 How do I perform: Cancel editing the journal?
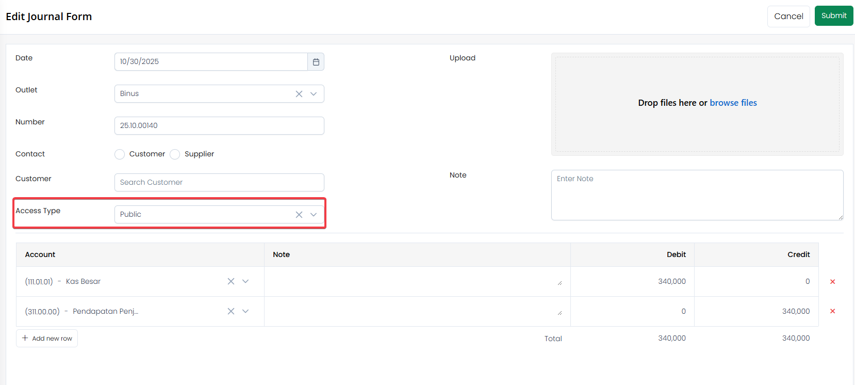788,17
